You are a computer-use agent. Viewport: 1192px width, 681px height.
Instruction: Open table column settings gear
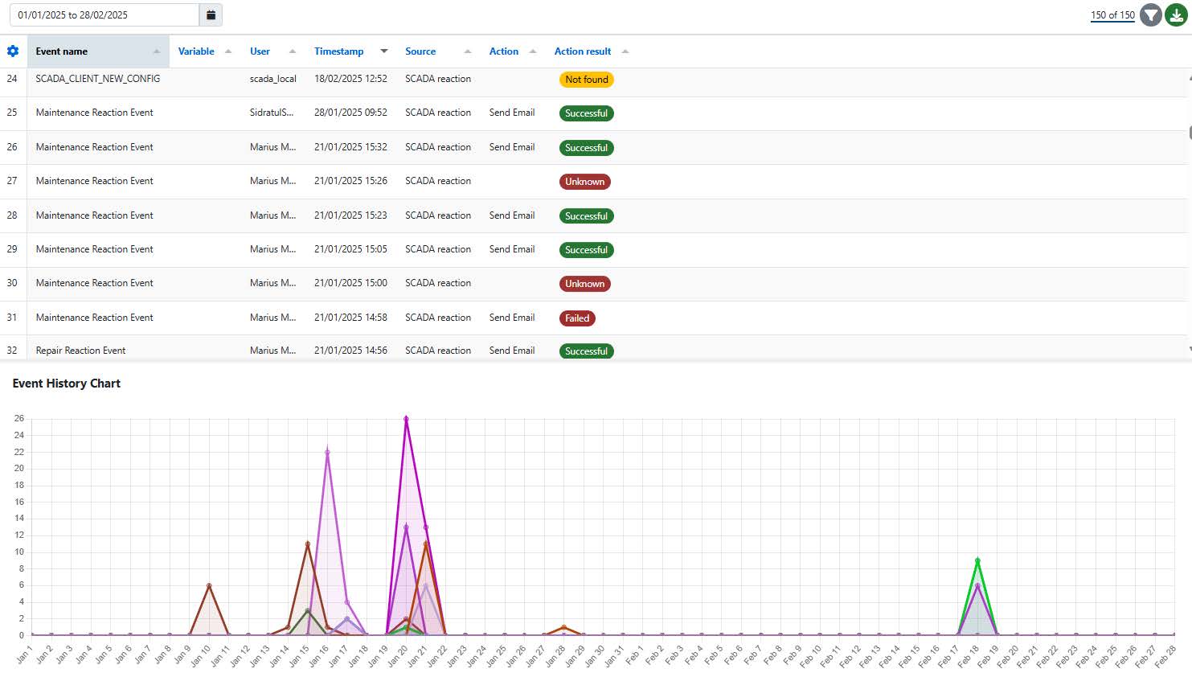click(x=13, y=51)
